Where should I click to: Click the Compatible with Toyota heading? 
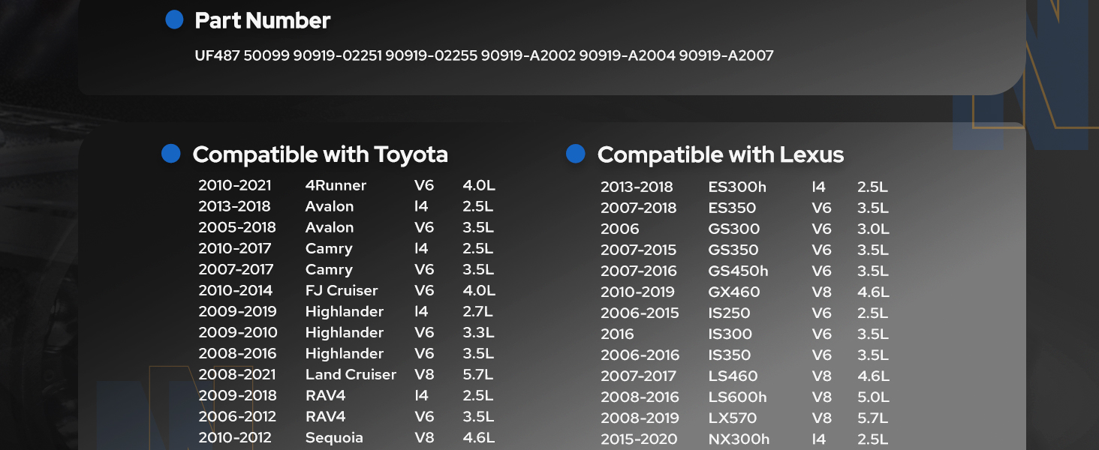(320, 154)
